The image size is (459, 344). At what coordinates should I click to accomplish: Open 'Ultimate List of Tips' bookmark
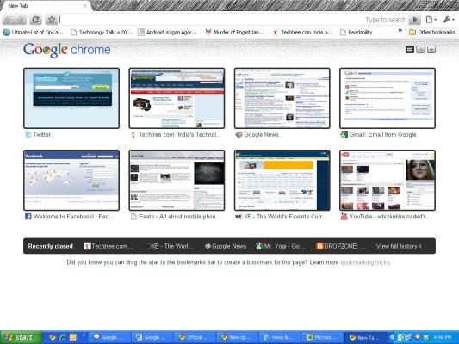point(33,32)
